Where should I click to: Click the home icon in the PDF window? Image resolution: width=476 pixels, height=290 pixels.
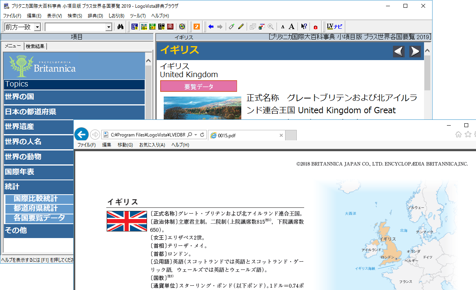(x=459, y=135)
